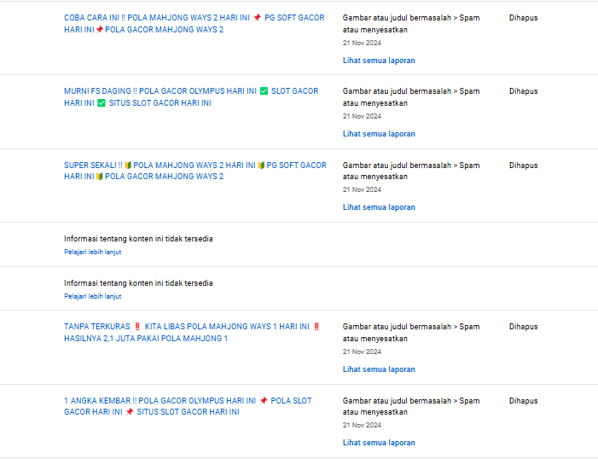Open the TANPA TERKURAS video title link
Screen dimensions: 598x459
click(192, 333)
